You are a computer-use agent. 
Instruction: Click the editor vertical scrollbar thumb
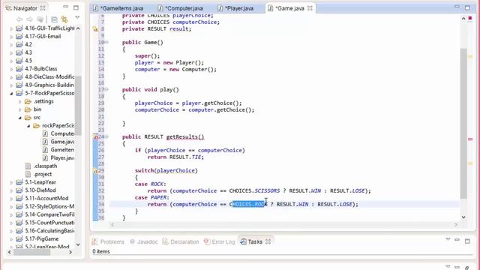[x=463, y=123]
